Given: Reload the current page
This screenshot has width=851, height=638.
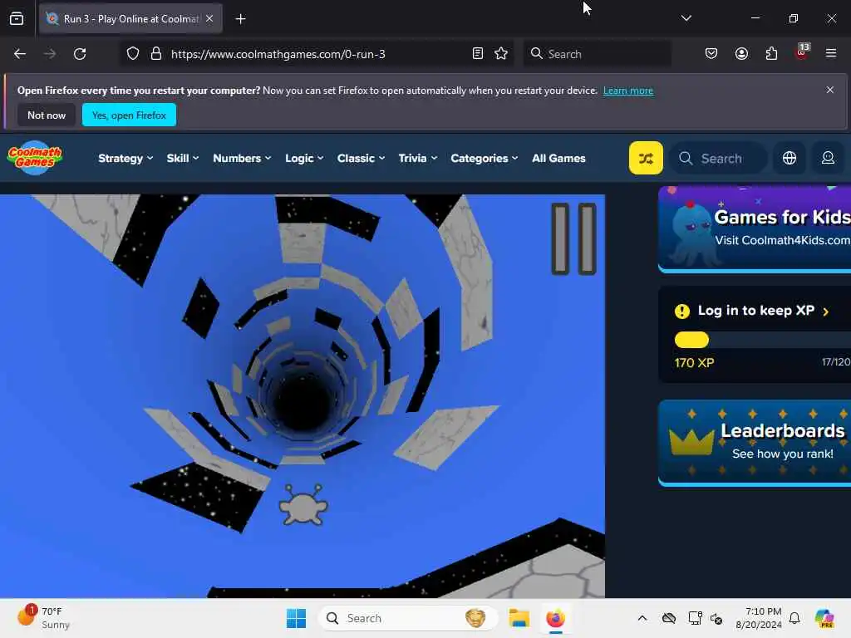Looking at the screenshot, I should tap(80, 54).
